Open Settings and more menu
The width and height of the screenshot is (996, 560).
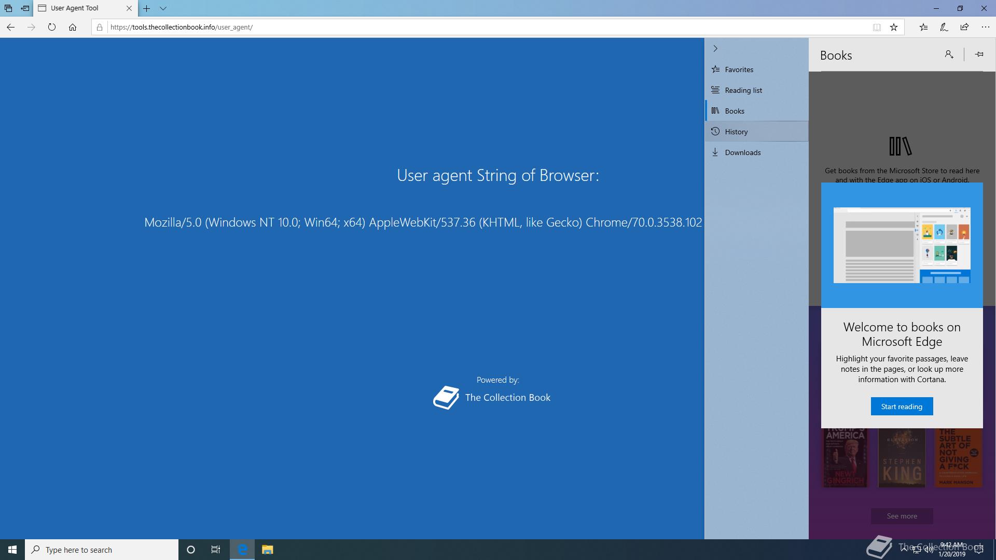[x=986, y=27]
